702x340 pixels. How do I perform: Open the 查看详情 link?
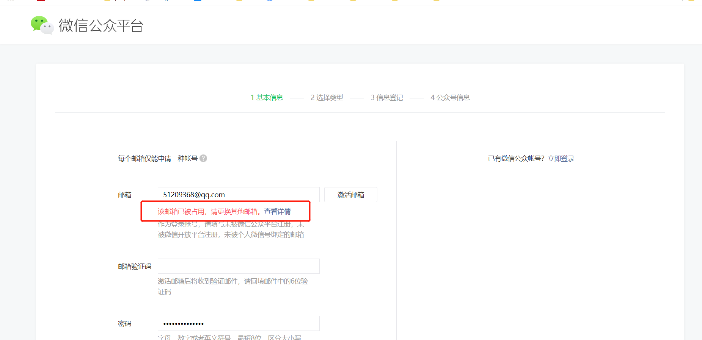click(x=277, y=211)
